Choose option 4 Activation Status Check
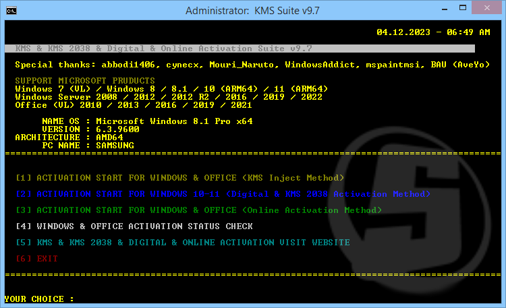The image size is (506, 308). pyautogui.click(x=134, y=226)
